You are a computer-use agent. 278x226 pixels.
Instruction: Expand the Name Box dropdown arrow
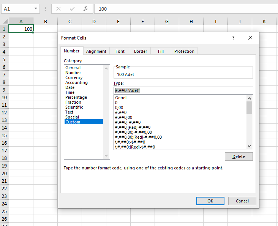36,9
